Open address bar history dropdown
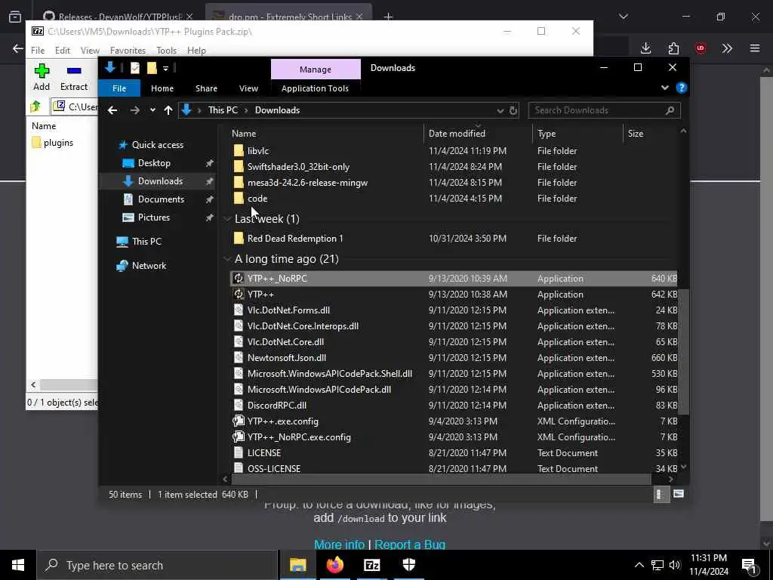 click(500, 110)
